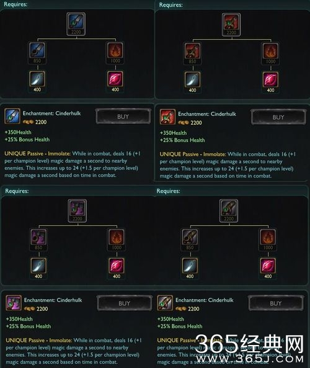Image resolution: width=310 pixels, height=368 pixels.
Task: Select Ruby Crystal 400 icon in top-left tree
Action: pyautogui.click(x=115, y=81)
